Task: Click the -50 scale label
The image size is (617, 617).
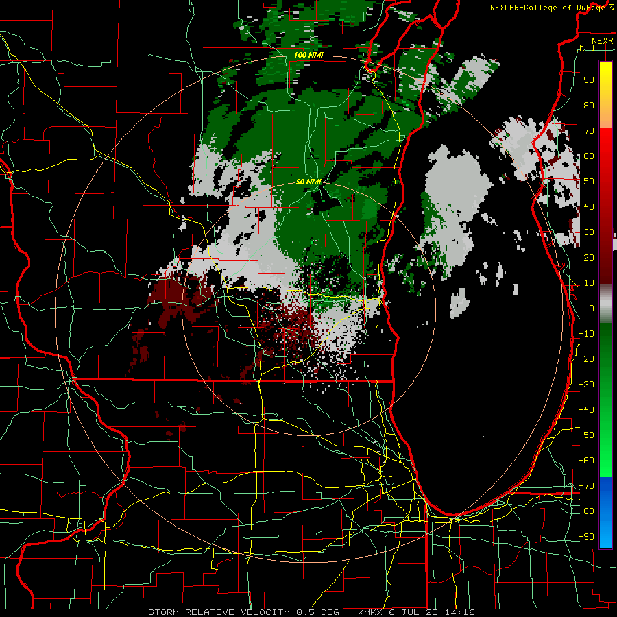Action: [586, 435]
